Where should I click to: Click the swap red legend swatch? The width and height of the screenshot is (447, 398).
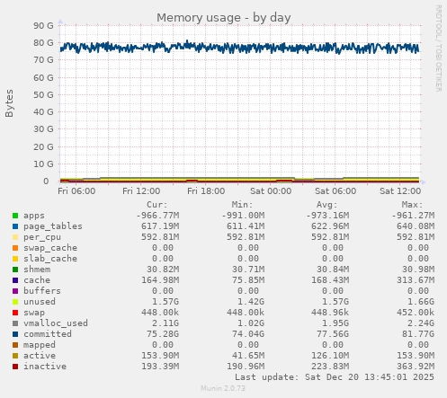15,313
